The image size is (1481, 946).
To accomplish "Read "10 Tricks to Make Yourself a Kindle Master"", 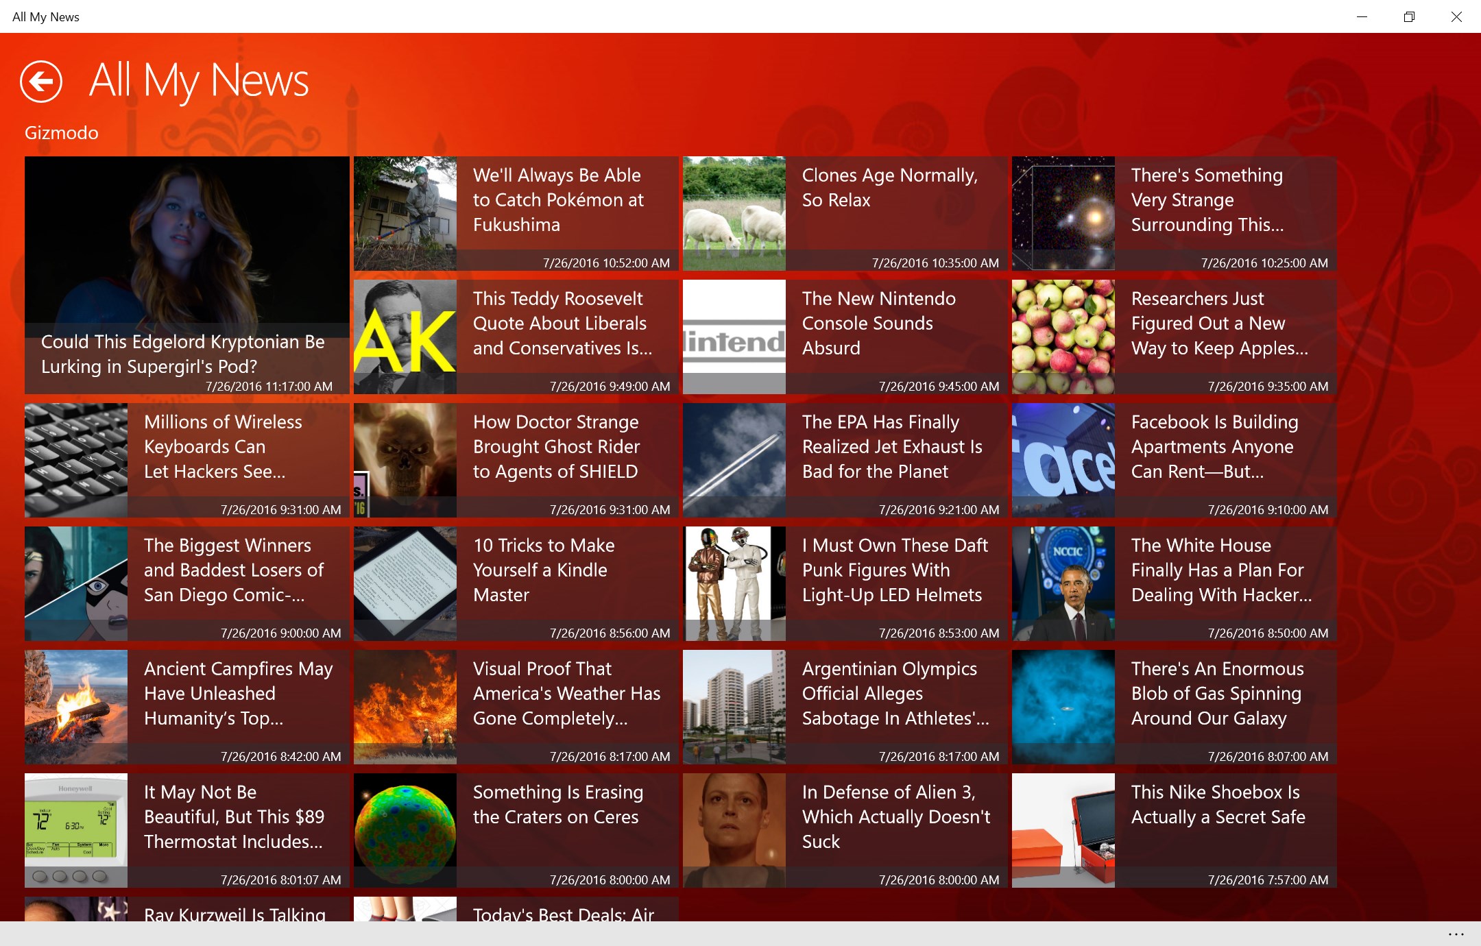I will pyautogui.click(x=544, y=570).
